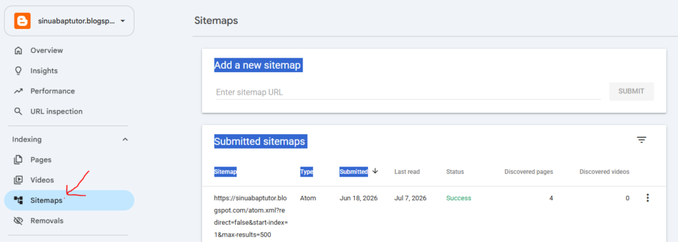Click the Submitted sitemaps heading

(260, 141)
